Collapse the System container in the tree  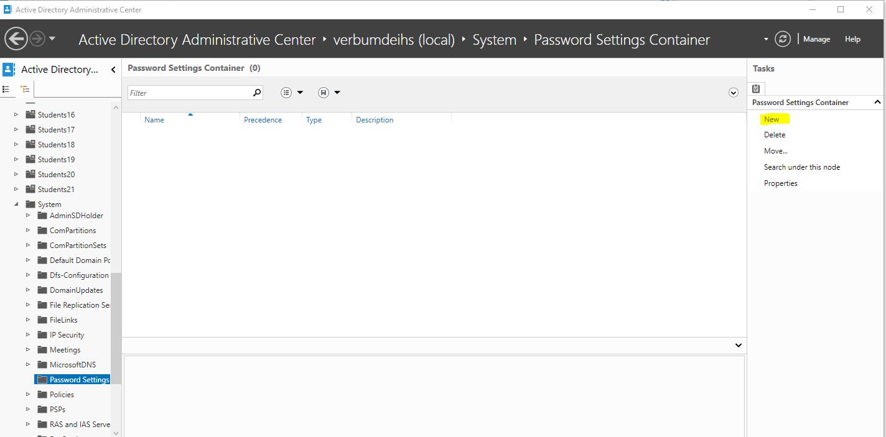click(16, 204)
